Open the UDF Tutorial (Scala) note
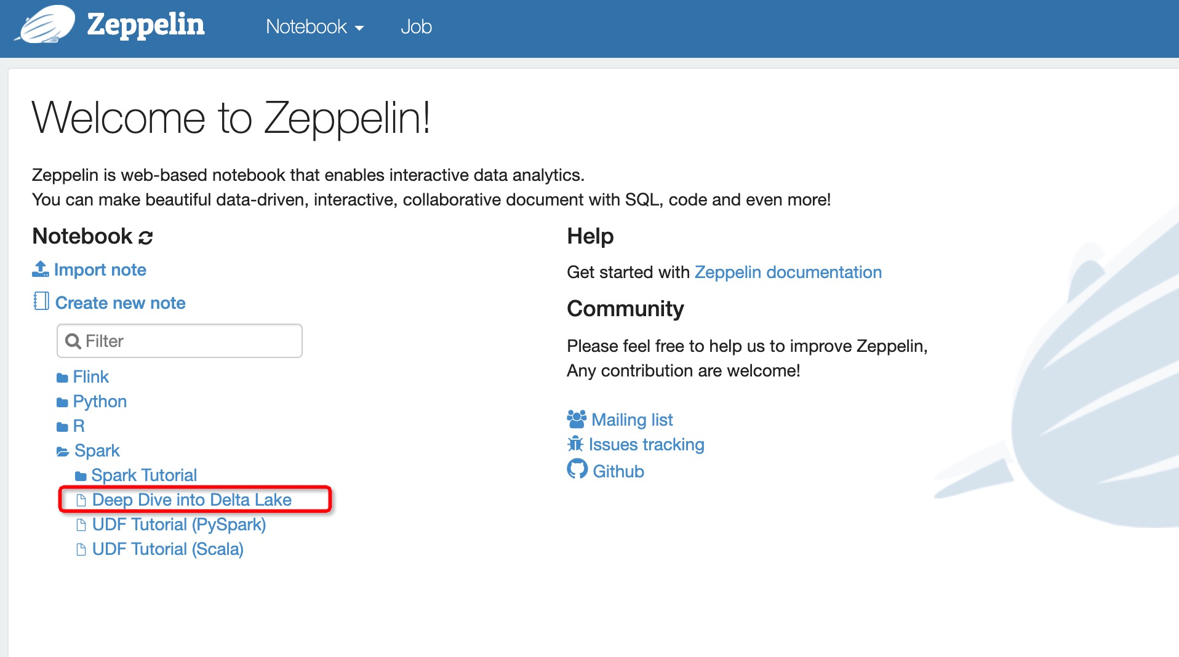This screenshot has height=657, width=1179. pyautogui.click(x=167, y=549)
